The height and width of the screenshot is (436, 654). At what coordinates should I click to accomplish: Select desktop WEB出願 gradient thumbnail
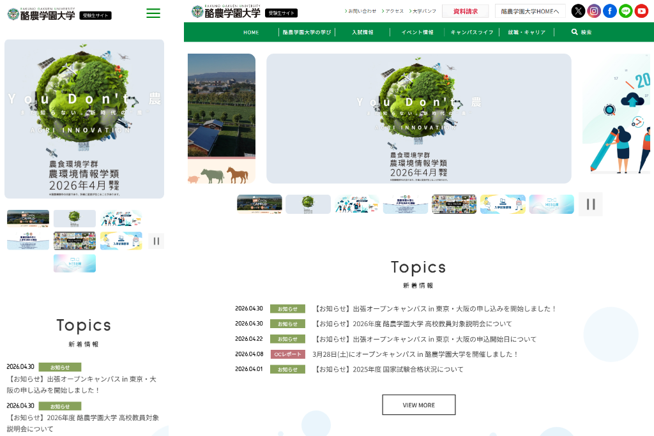click(x=551, y=204)
